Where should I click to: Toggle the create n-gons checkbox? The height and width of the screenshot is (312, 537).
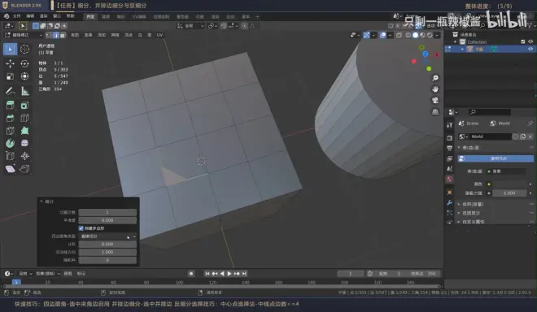click(x=81, y=228)
